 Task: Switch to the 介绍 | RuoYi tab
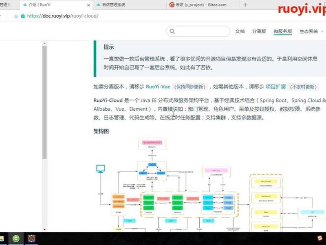point(56,5)
